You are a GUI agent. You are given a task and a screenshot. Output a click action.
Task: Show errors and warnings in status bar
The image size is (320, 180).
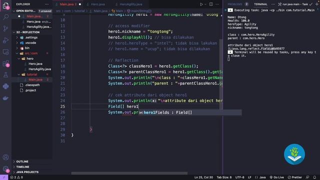pyautogui.click(x=16, y=177)
